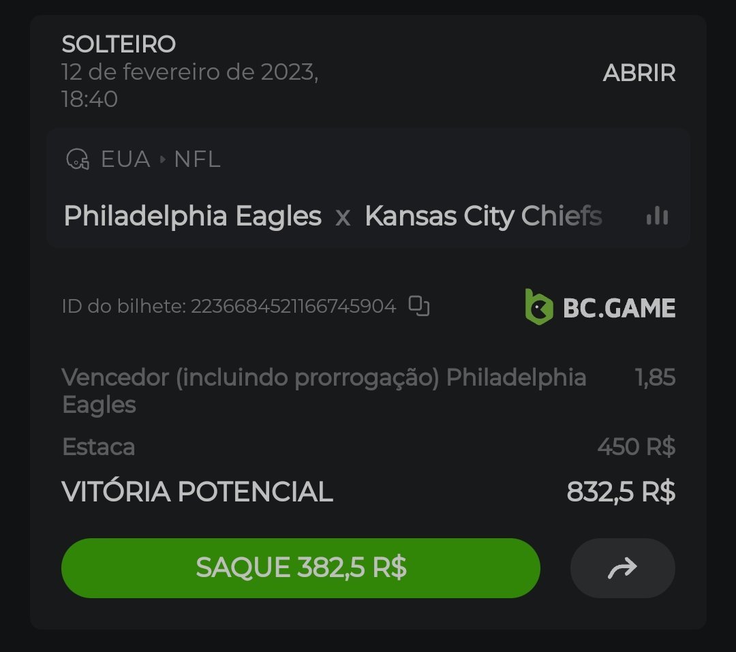
Task: Open match statistics bar chart icon
Action: (x=657, y=217)
